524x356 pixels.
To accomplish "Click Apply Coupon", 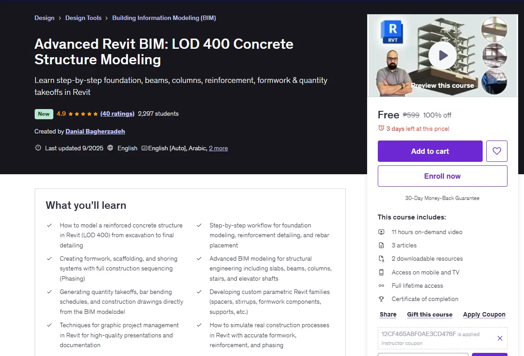I will (484, 314).
